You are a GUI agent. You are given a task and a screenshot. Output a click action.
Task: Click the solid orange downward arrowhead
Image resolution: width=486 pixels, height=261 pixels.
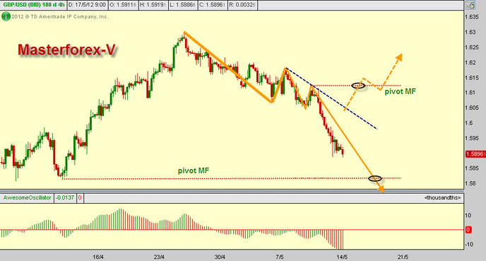tap(381, 189)
